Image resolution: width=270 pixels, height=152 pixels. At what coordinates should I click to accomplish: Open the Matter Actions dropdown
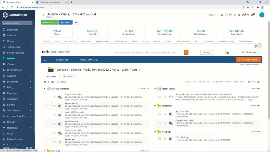click(x=49, y=22)
